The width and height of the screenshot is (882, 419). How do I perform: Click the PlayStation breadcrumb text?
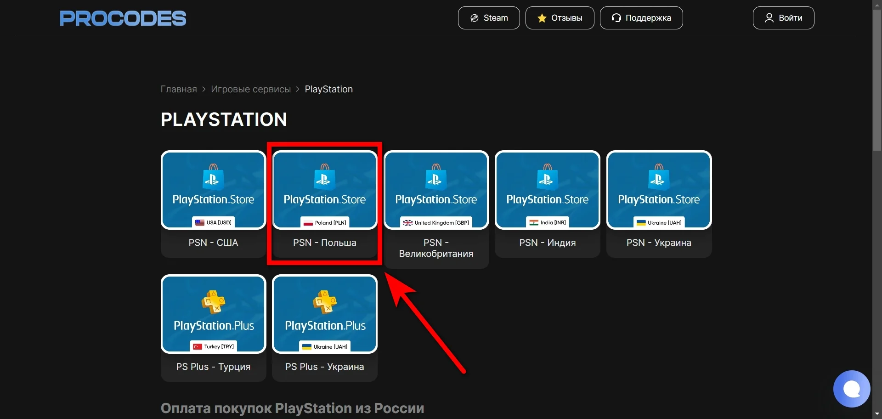(329, 89)
